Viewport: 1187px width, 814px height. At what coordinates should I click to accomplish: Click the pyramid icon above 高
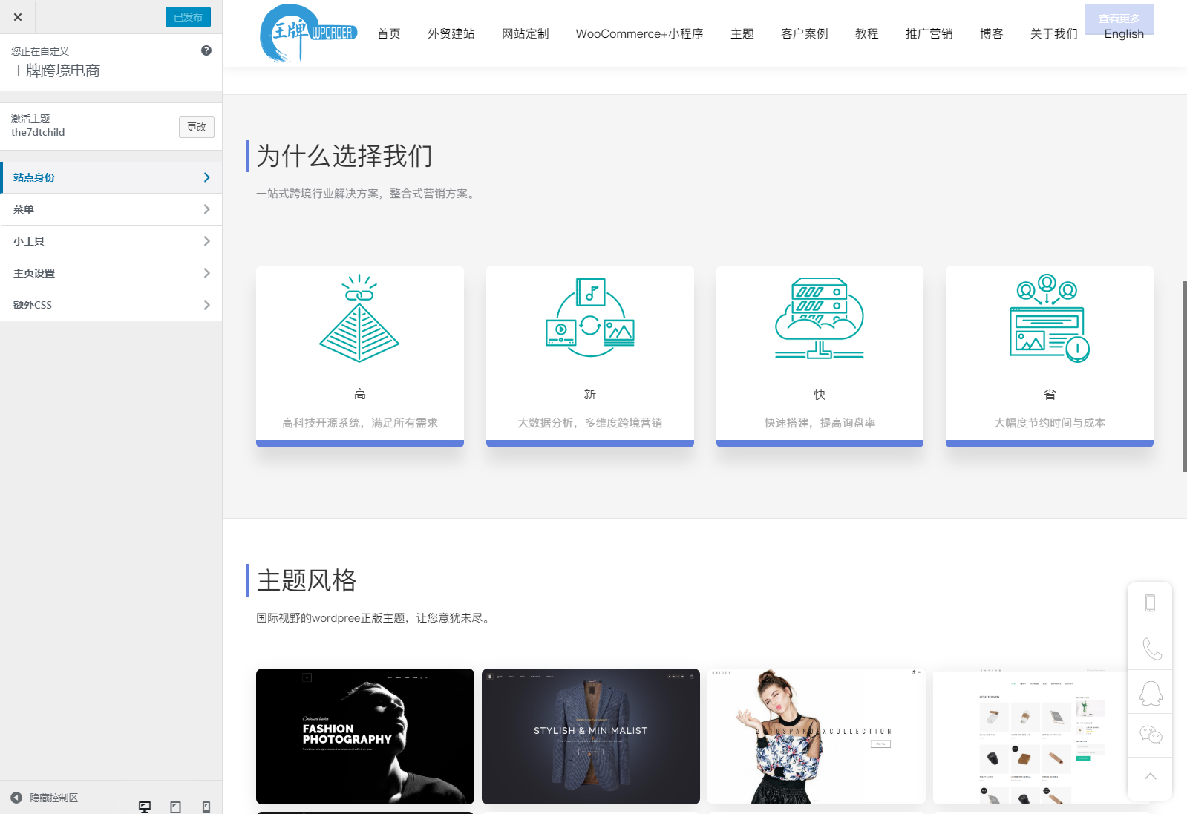(359, 318)
